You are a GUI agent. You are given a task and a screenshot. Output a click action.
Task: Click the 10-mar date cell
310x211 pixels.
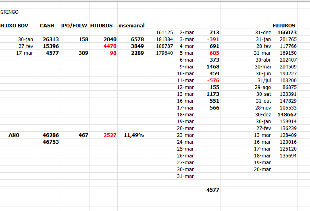coord(185,74)
